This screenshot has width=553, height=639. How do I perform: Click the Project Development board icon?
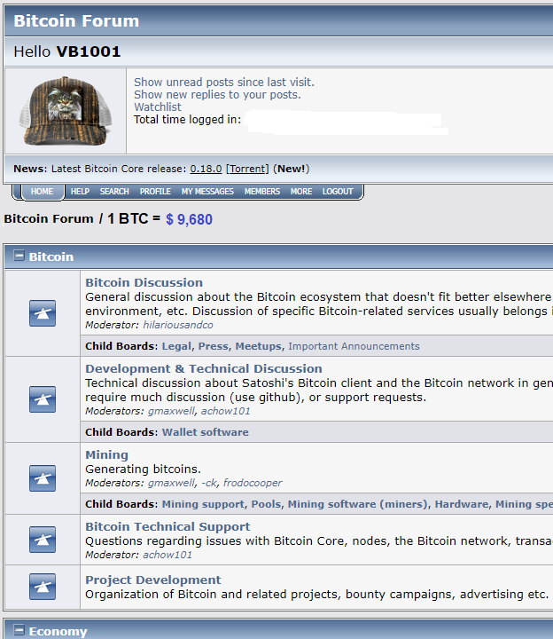[43, 587]
